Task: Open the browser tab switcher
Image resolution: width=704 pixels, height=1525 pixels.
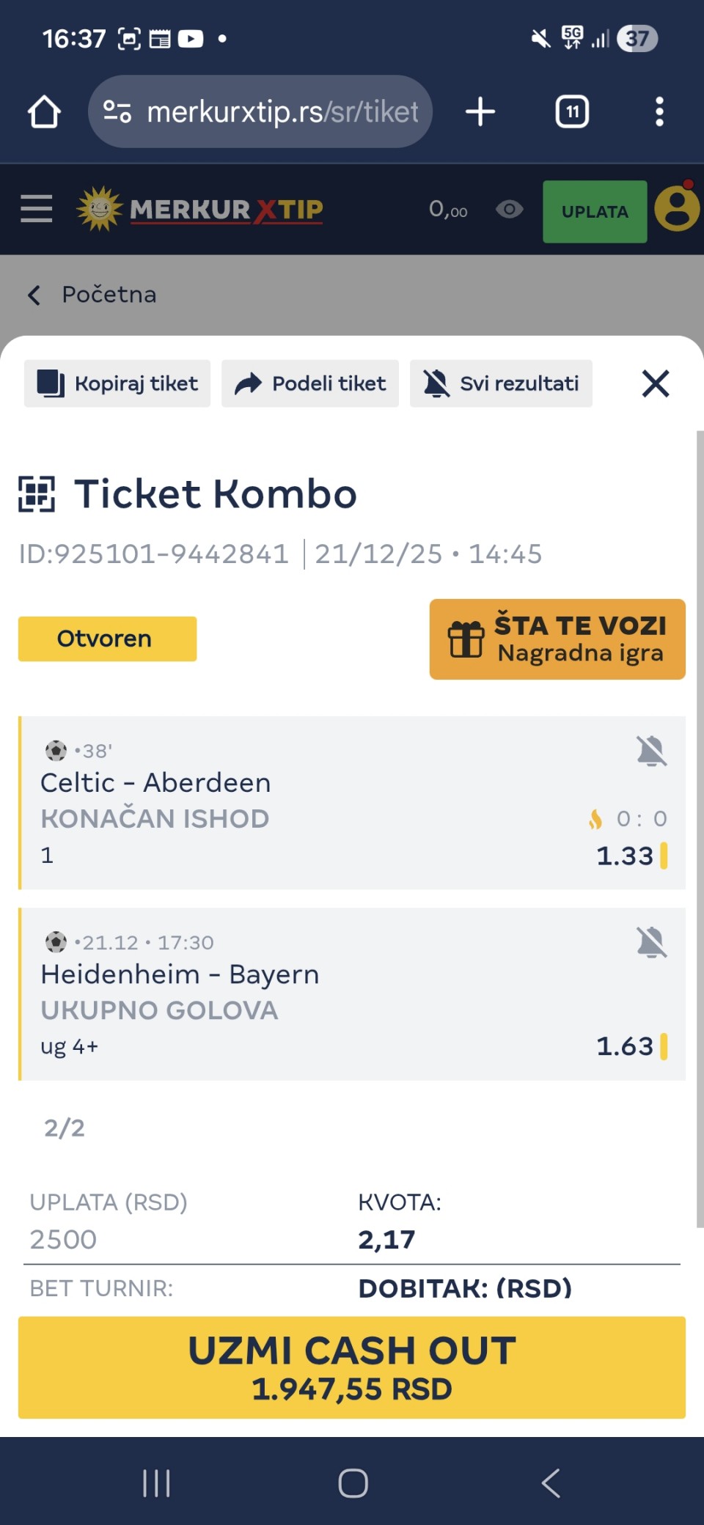Action: pyautogui.click(x=572, y=112)
